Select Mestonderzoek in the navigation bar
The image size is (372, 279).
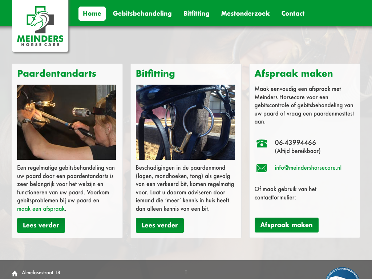[245, 13]
